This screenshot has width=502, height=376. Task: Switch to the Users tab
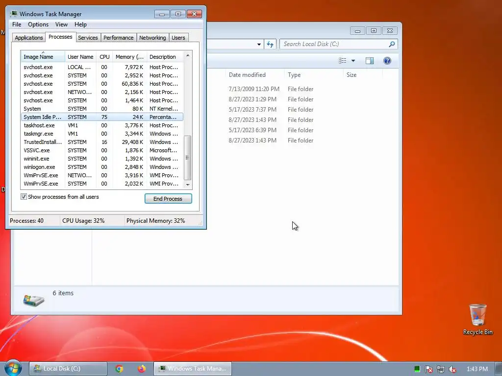click(178, 38)
